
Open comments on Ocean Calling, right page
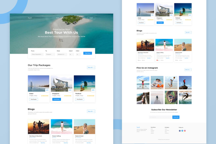(x=161, y=60)
